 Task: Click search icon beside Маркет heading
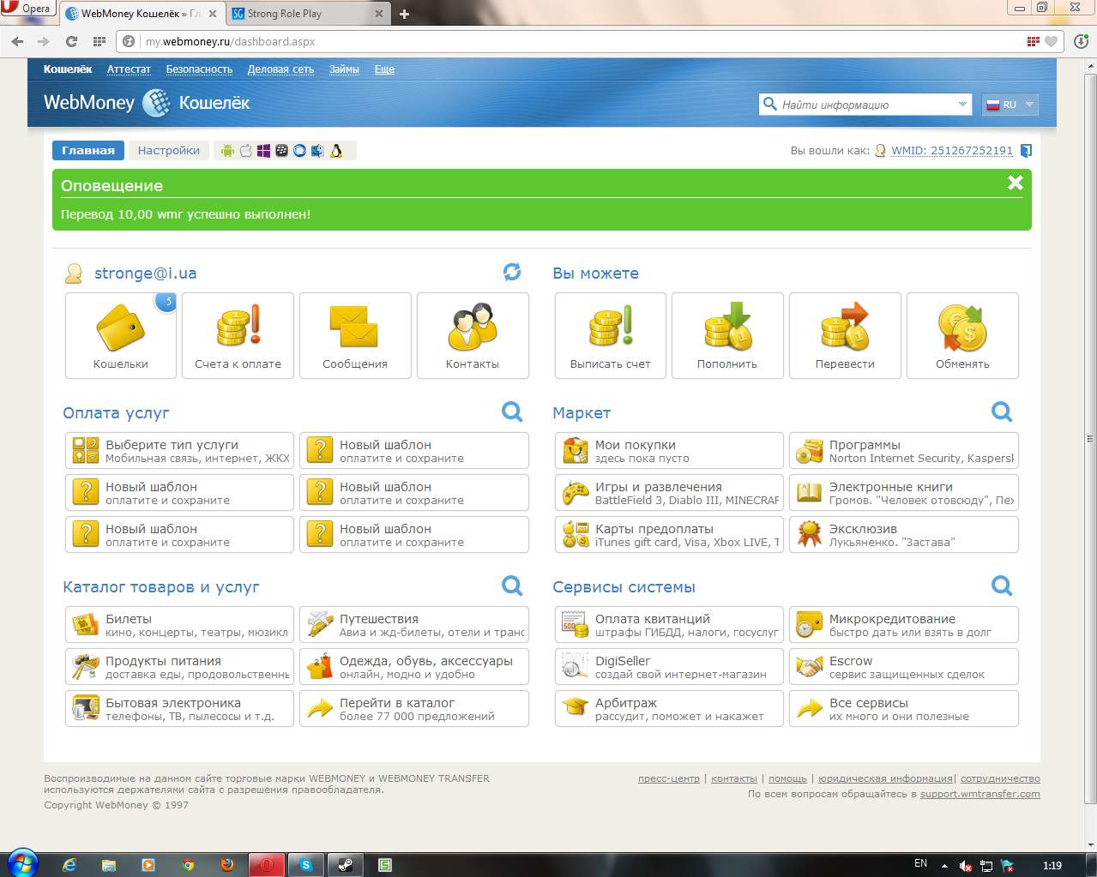[1002, 411]
